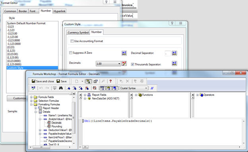Image resolution: width=248 pixels, height=152 pixels.
Task: Check the Suppress if Zero option
Action: pos(71,53)
